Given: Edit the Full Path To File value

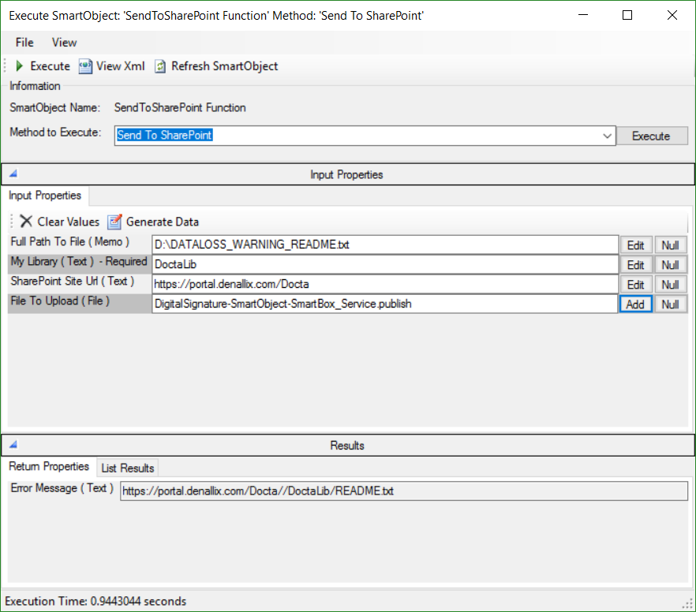Looking at the screenshot, I should [x=636, y=244].
